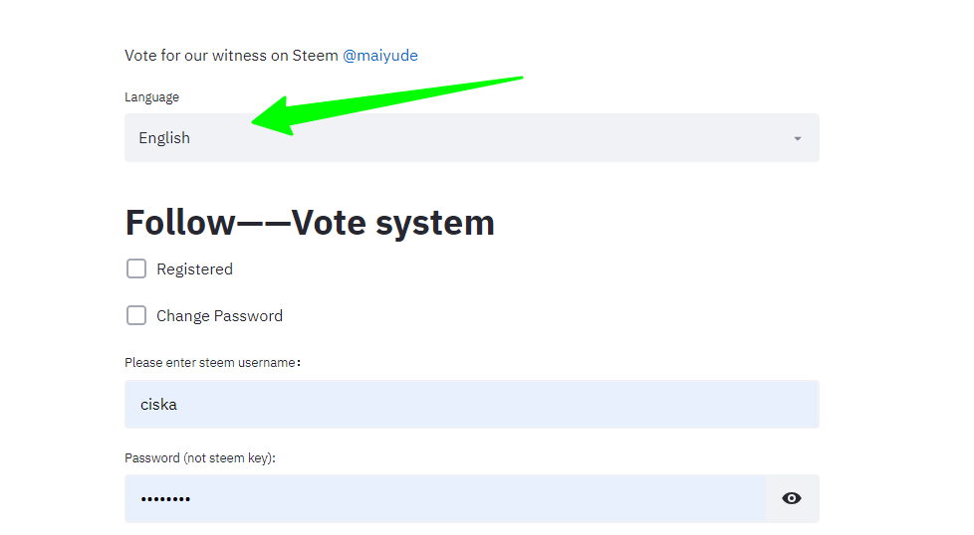
Task: Click 'Password (not steem key)' label
Action: pos(200,458)
